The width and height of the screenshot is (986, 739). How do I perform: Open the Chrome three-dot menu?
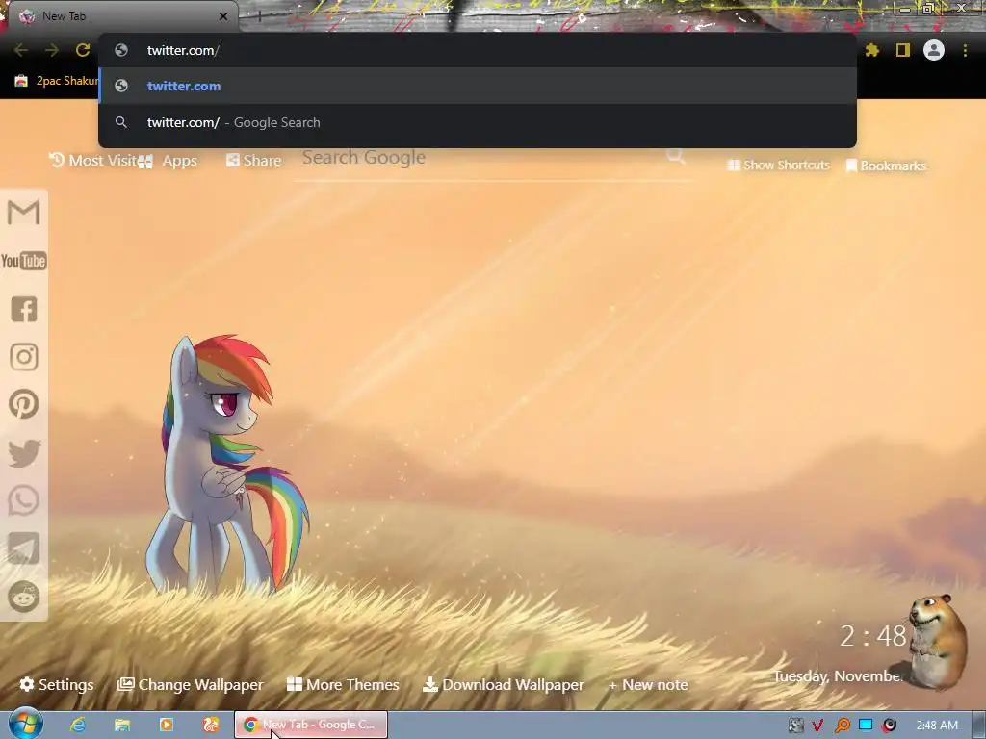(965, 50)
